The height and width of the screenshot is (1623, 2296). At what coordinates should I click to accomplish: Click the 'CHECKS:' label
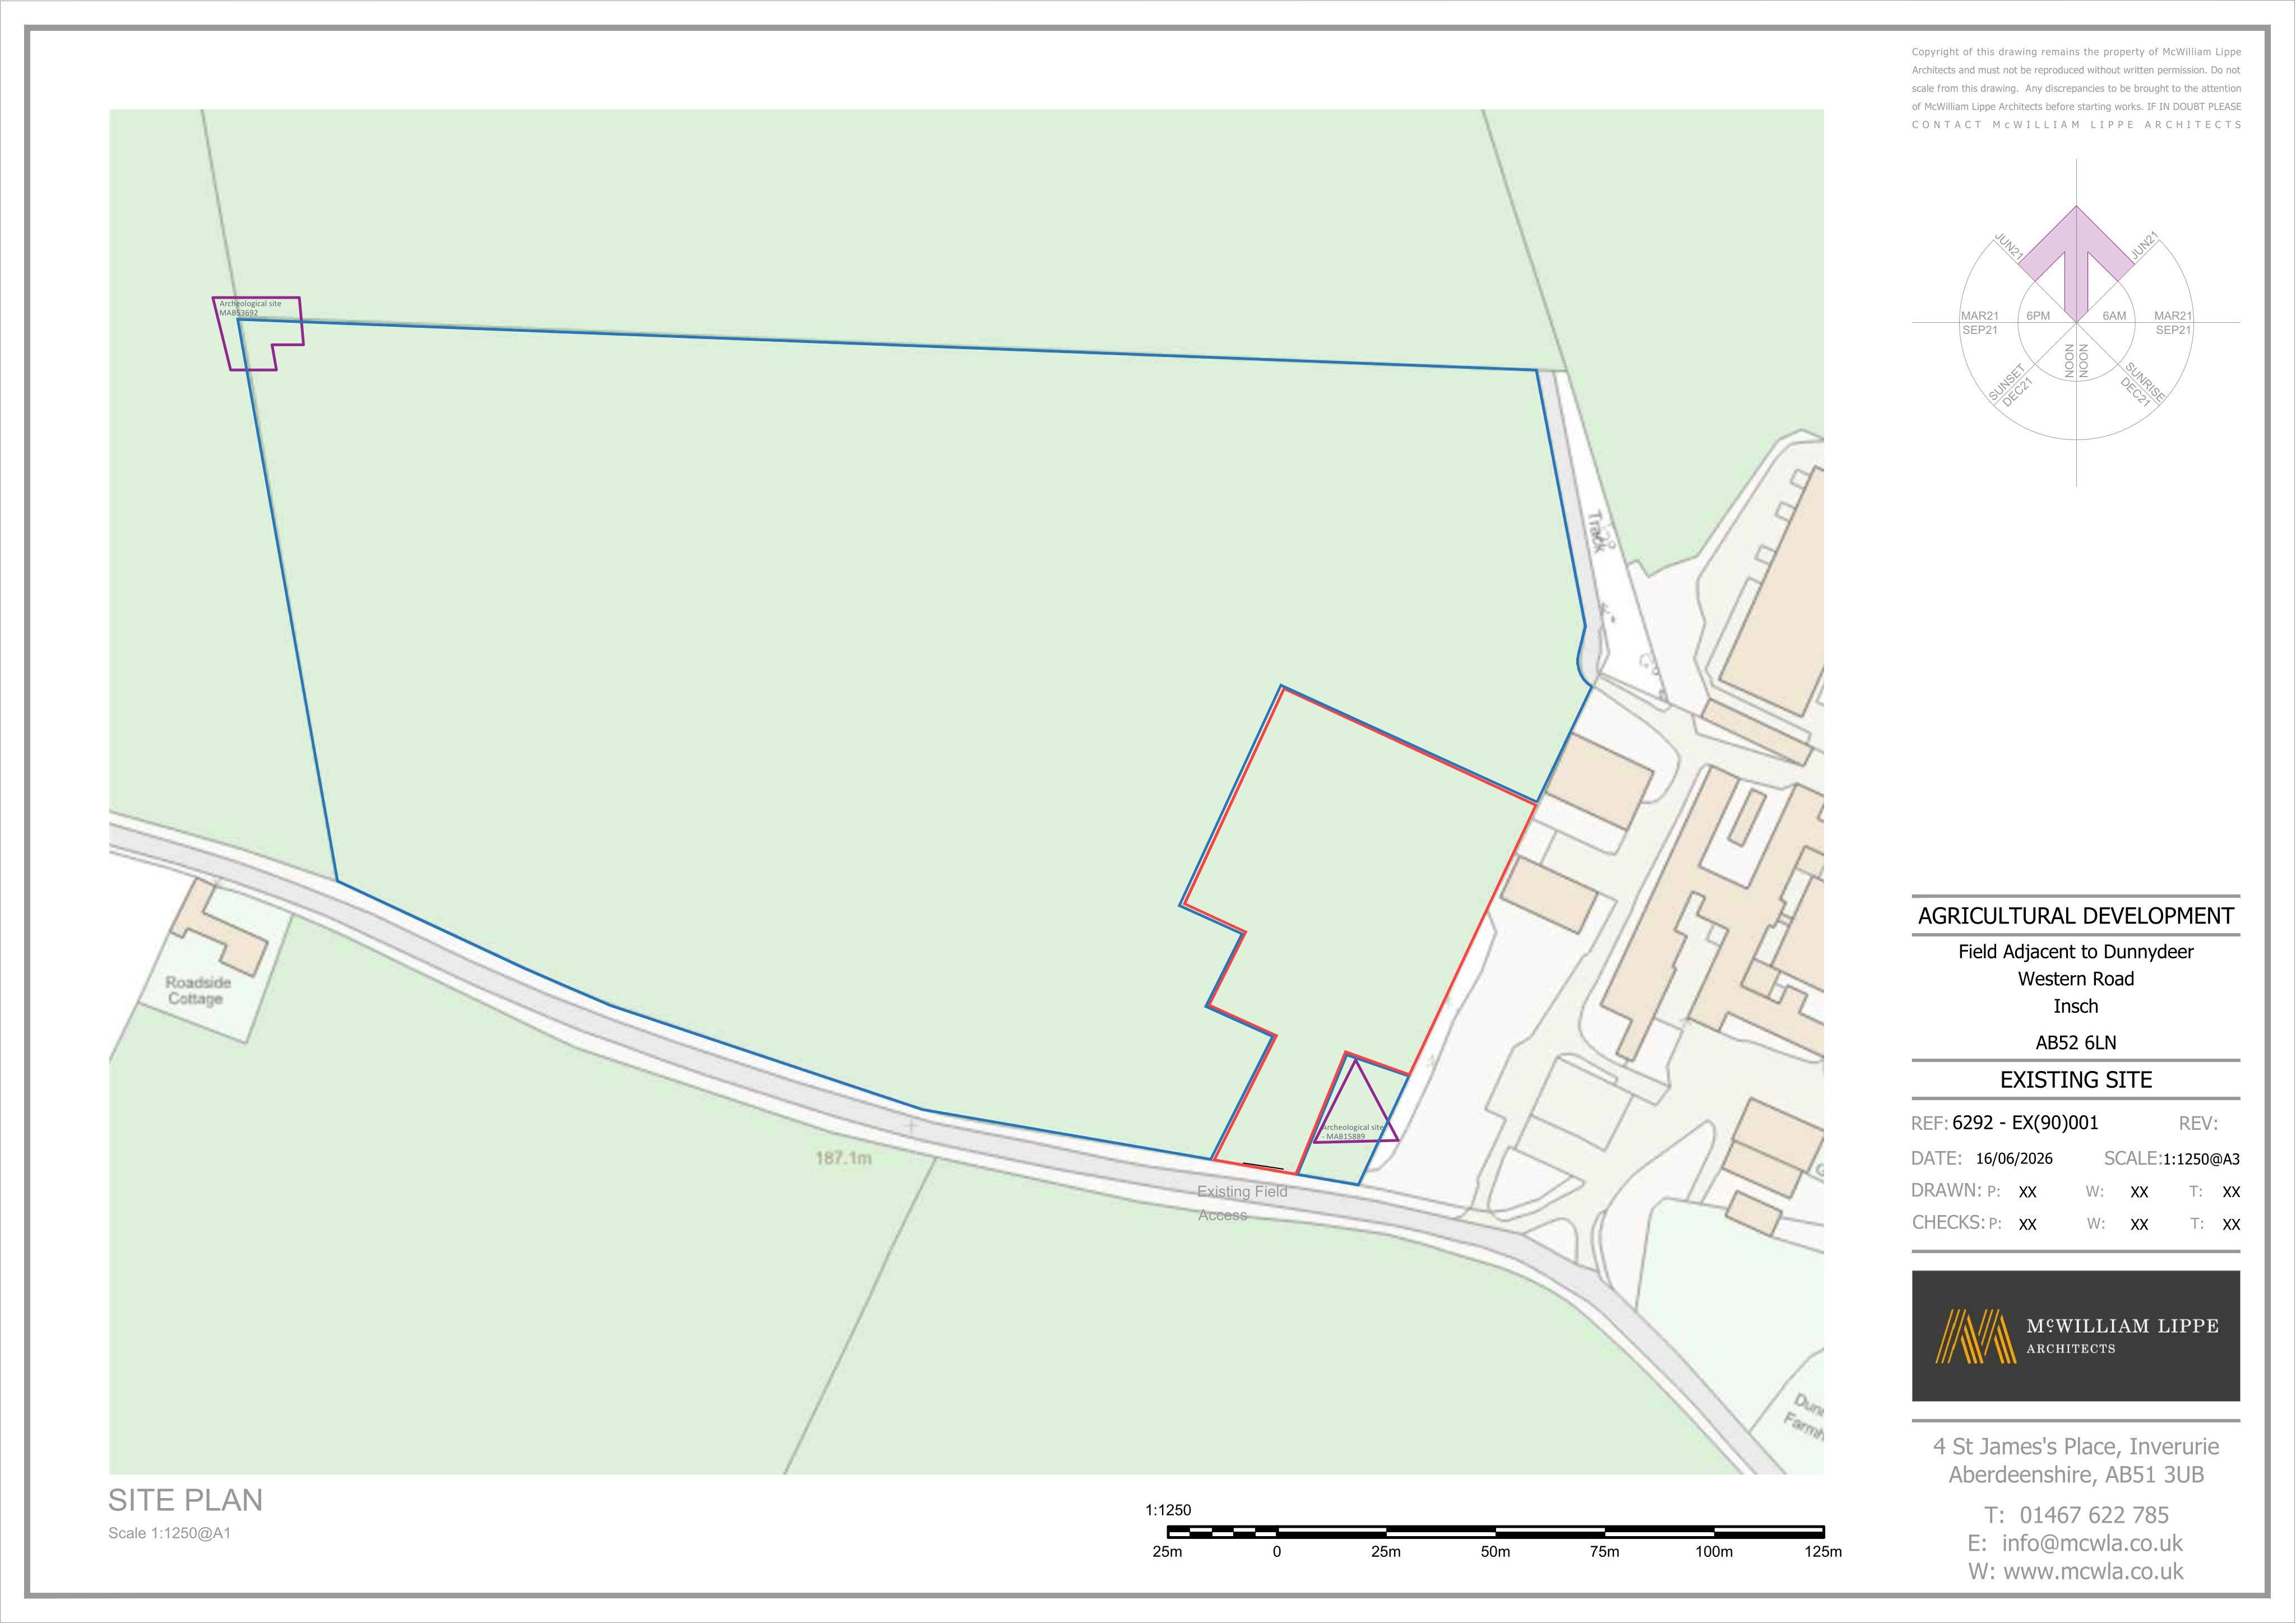coord(1948,1222)
